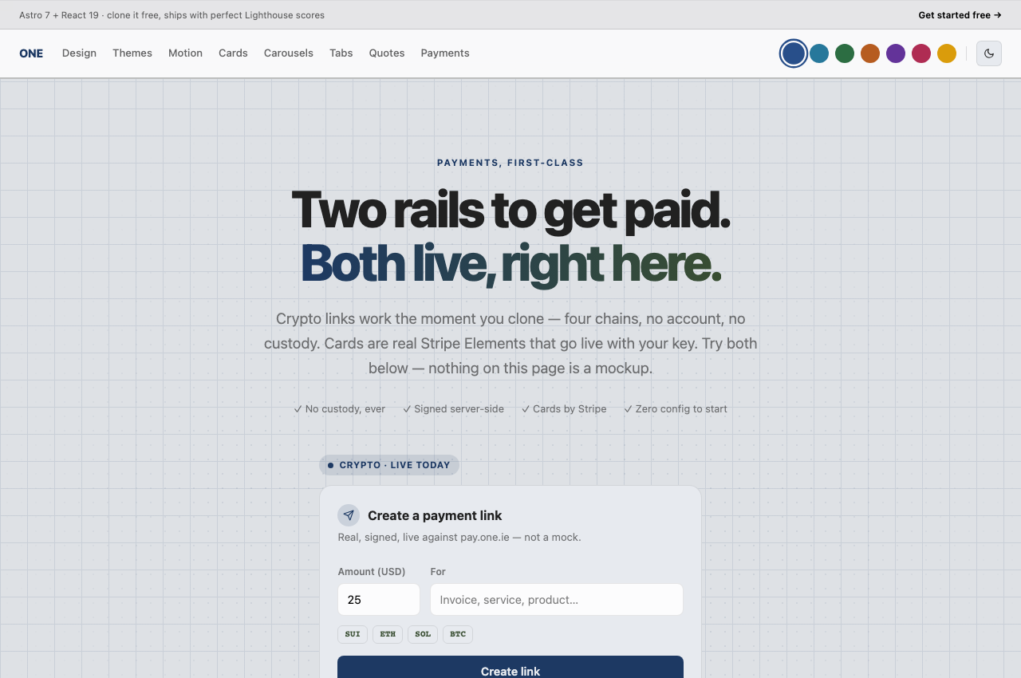Switch to the crimson red theme swatch
The height and width of the screenshot is (678, 1021).
(921, 53)
